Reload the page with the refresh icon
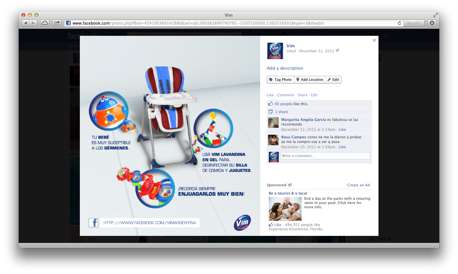458x274 pixels. (400, 23)
